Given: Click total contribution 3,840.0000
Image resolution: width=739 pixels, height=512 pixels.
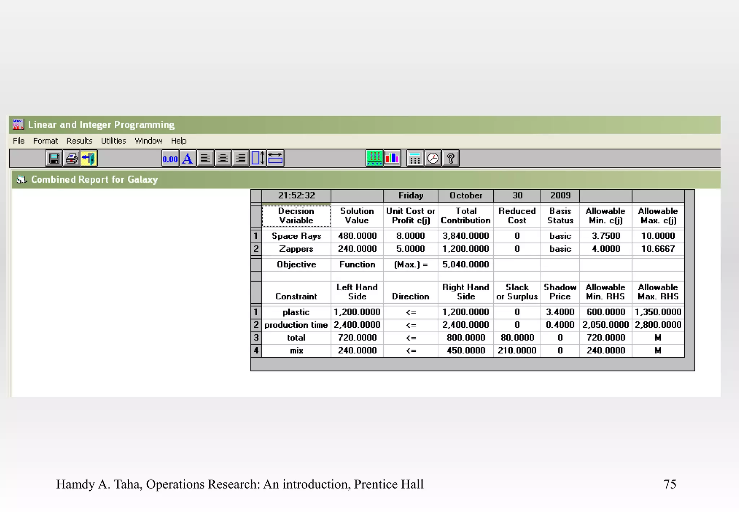Looking at the screenshot, I should [x=466, y=236].
